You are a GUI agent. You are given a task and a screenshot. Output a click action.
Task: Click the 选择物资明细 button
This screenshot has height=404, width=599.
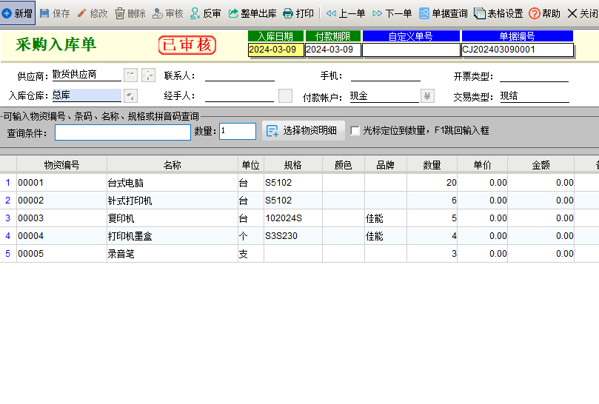pyautogui.click(x=304, y=130)
